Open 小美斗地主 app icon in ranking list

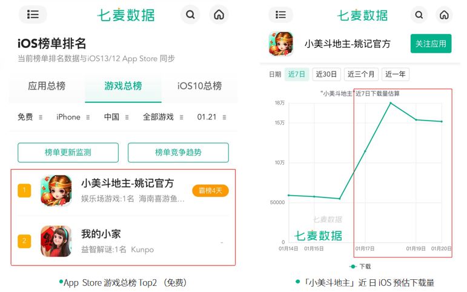(x=56, y=190)
